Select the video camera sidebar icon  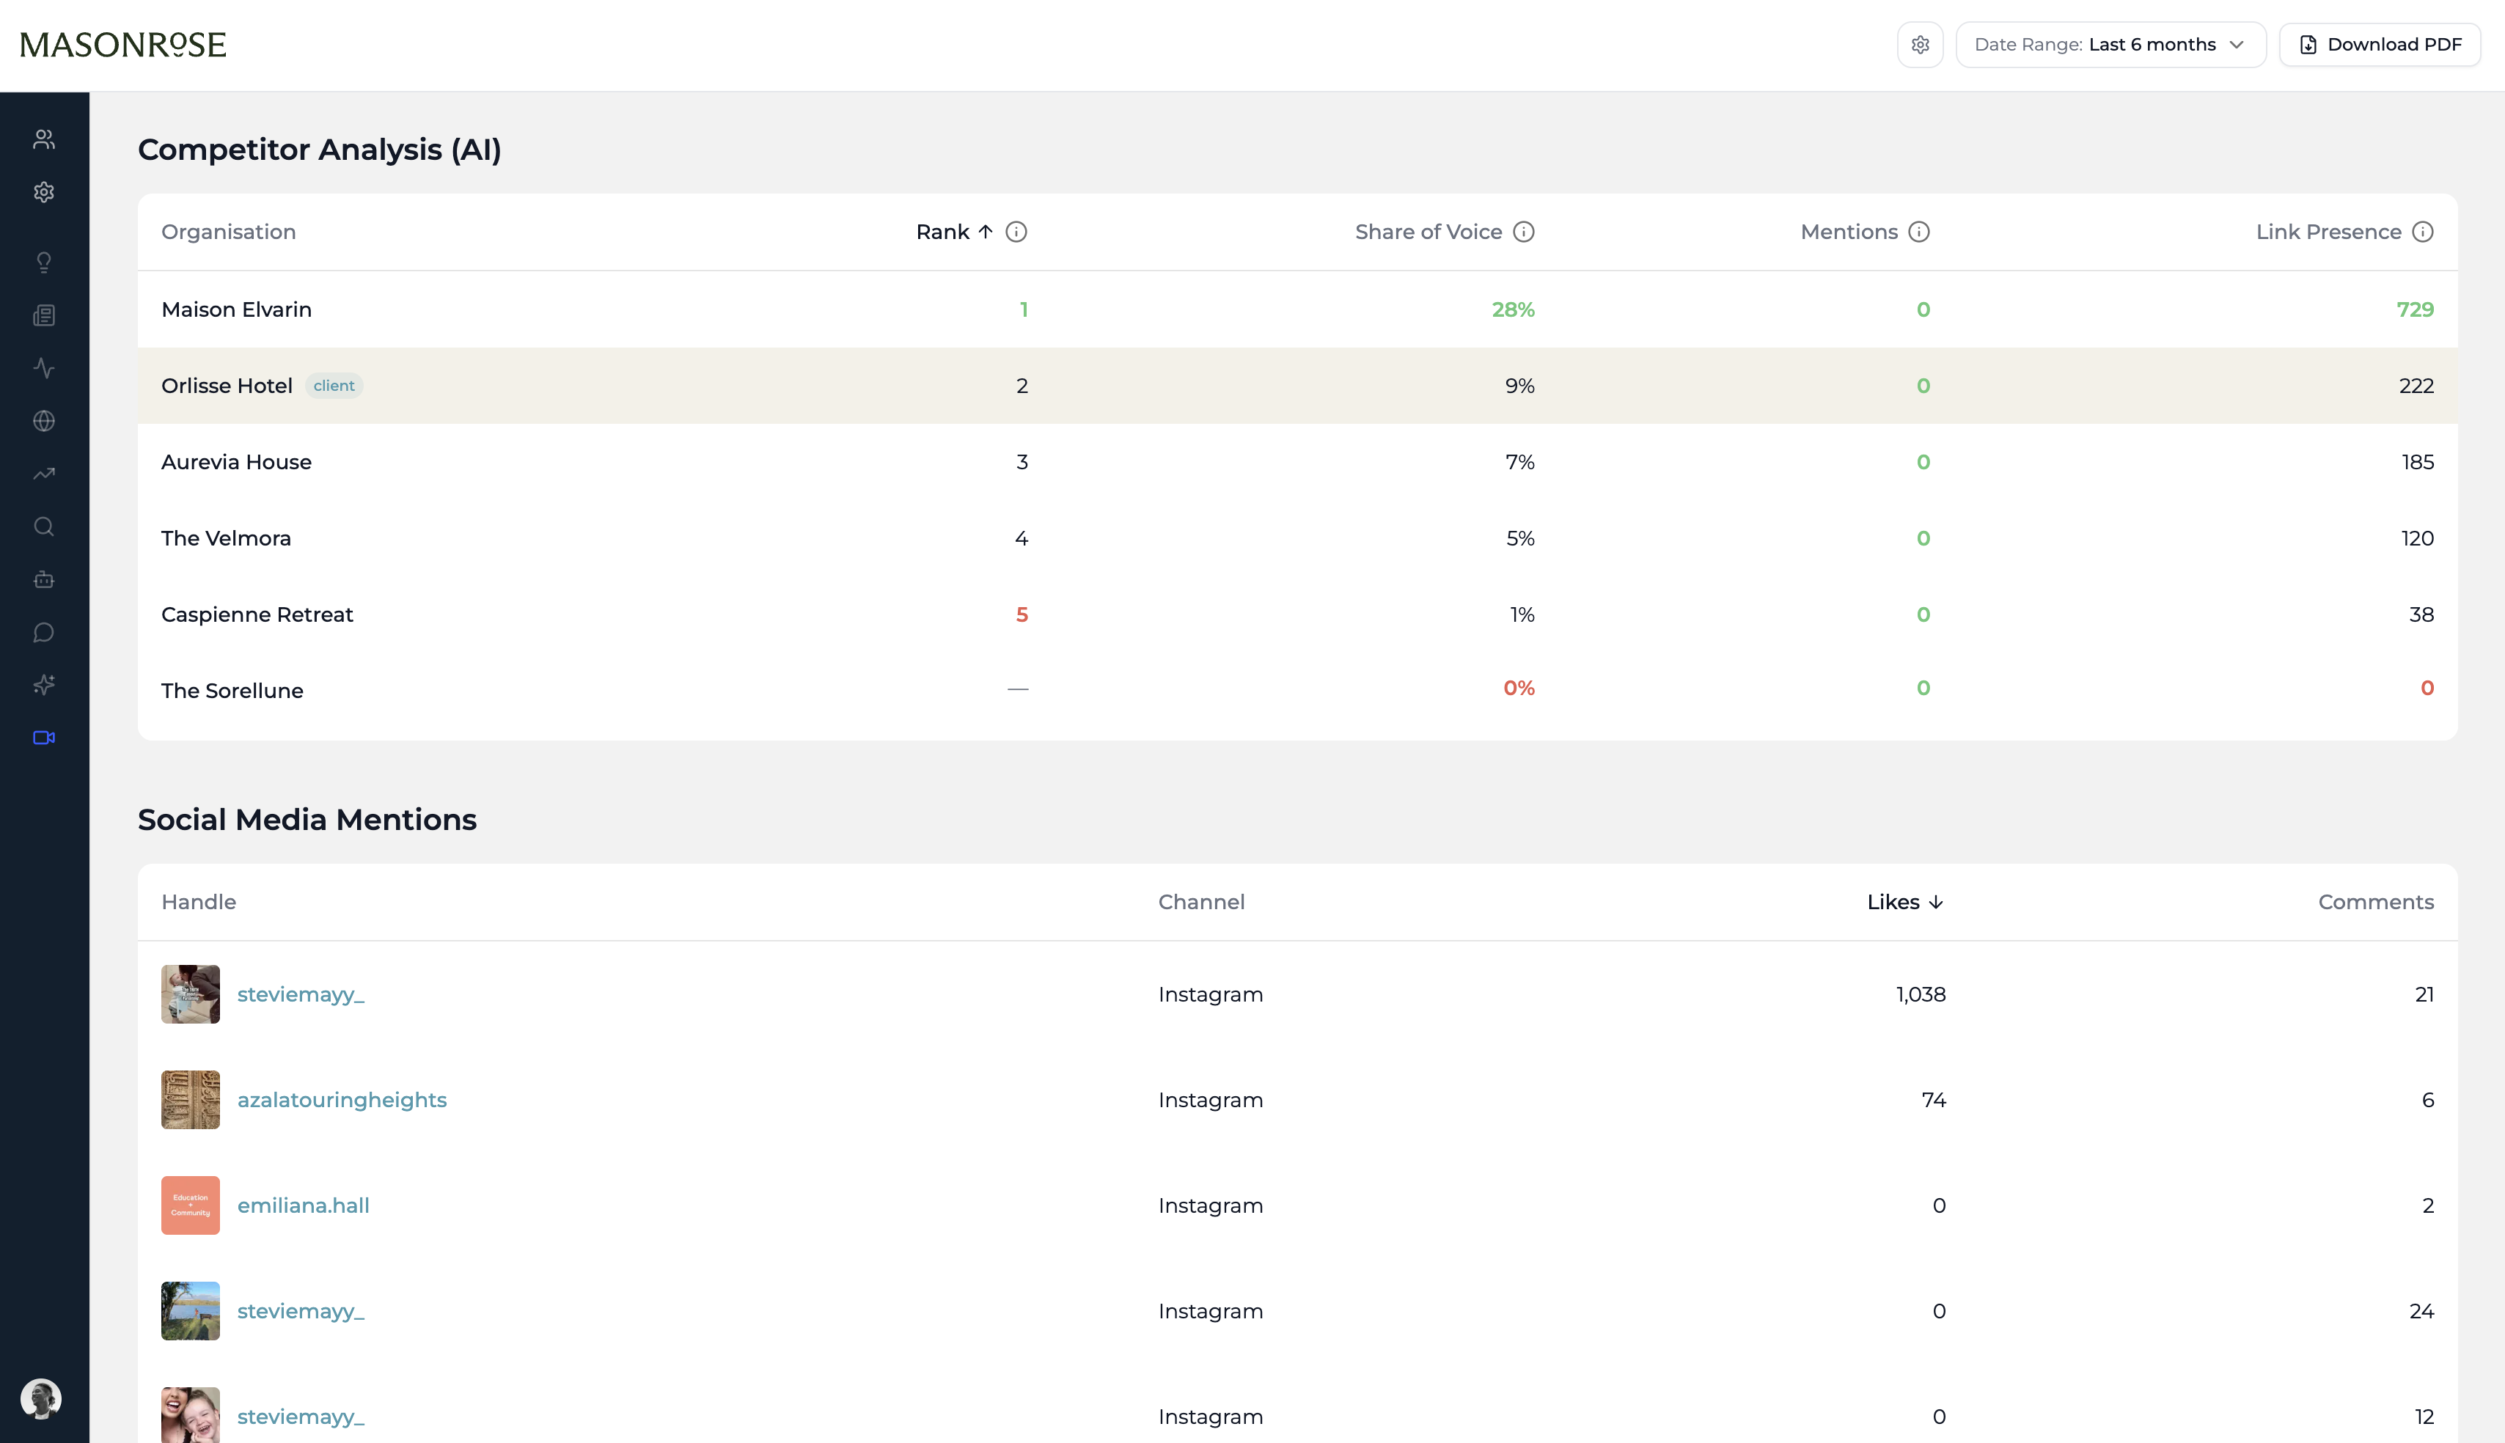[43, 738]
